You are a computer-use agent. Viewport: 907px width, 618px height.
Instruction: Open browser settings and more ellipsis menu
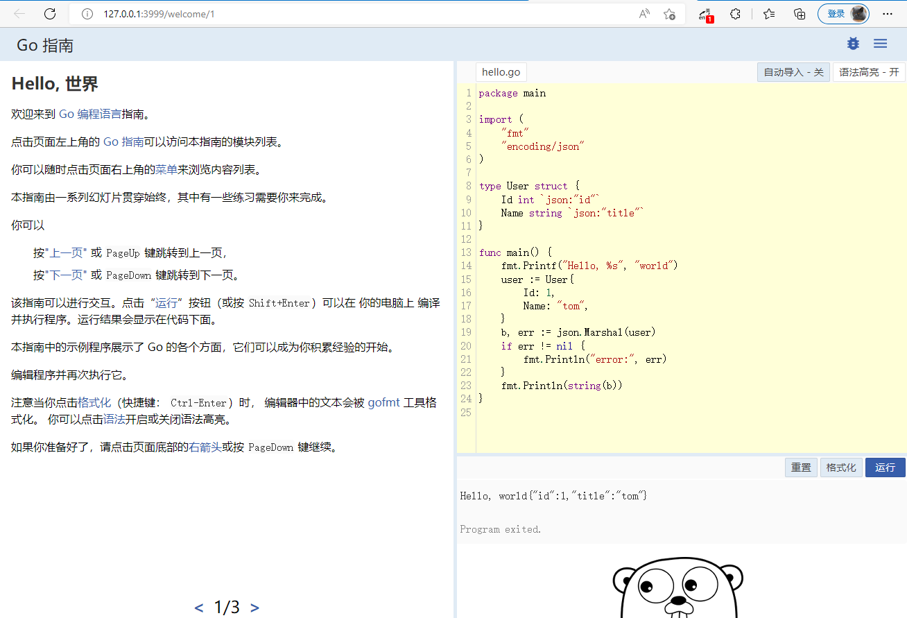[x=887, y=14]
